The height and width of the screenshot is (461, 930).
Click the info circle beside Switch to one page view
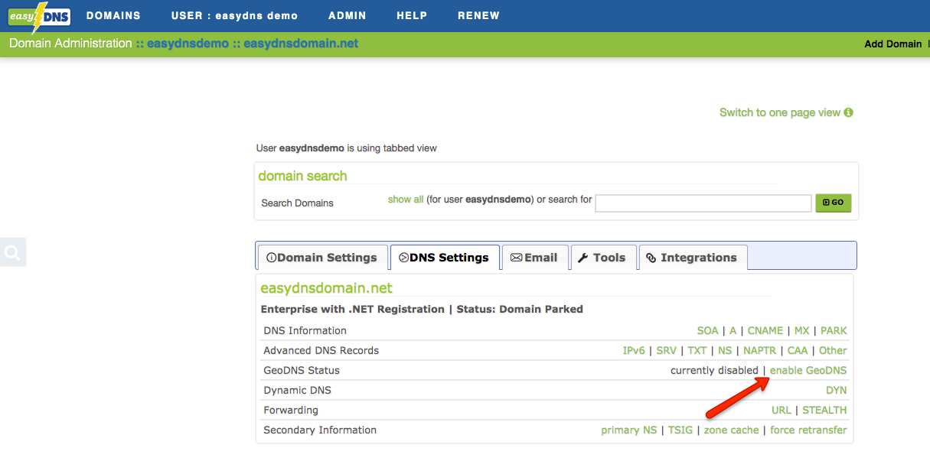click(x=847, y=112)
